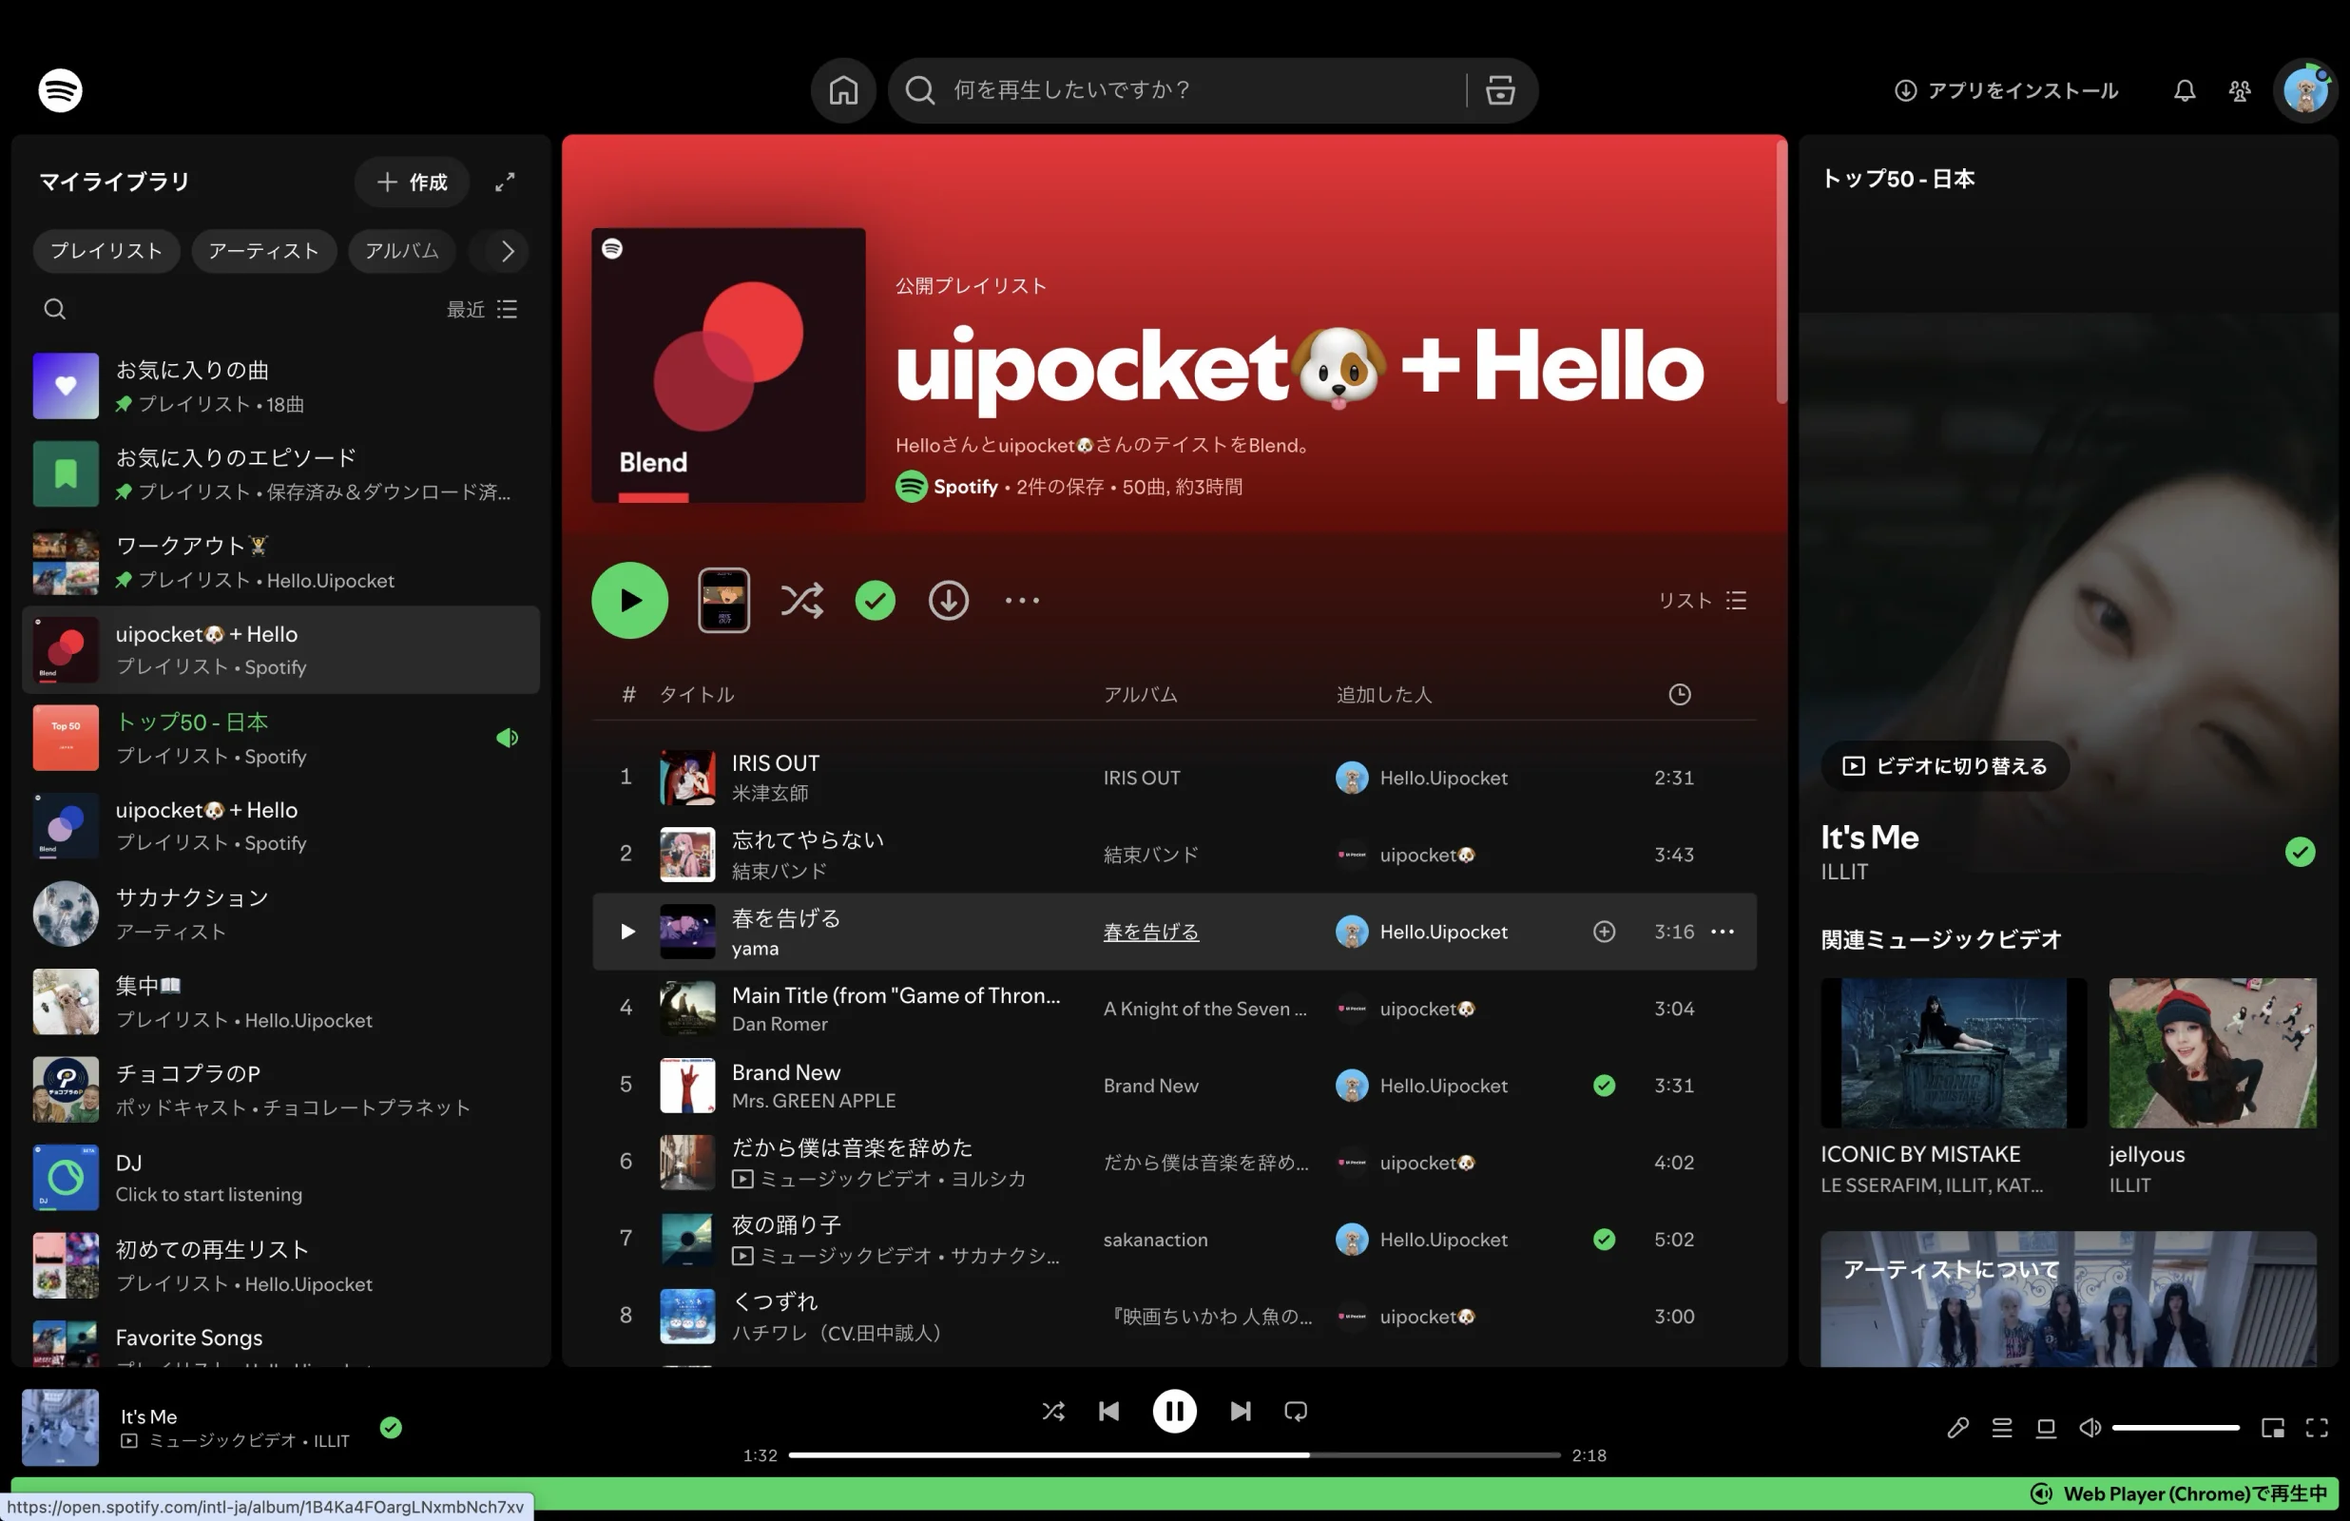This screenshot has height=1521, width=2350.
Task: Toggle saved checkmark for 夜の踊り子
Action: click(1605, 1240)
